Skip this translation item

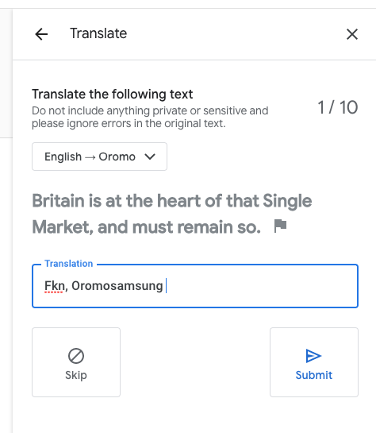[76, 362]
